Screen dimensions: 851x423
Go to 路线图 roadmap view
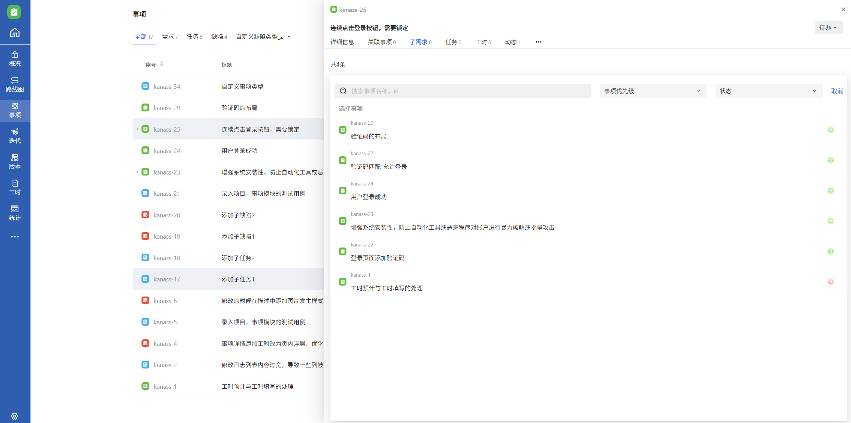15,84
